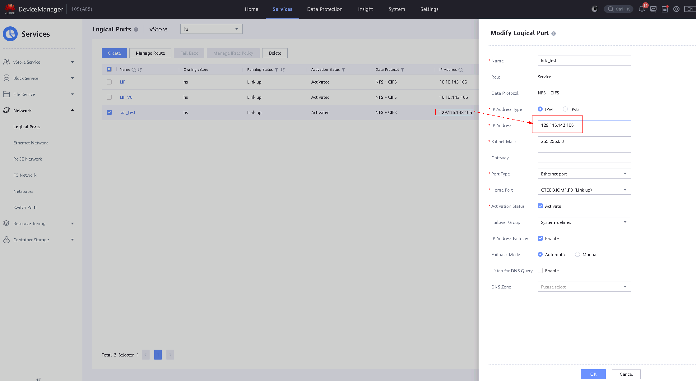Toggle Activation Status Activate checkbox
Viewport: 696px width, 381px height.
pyautogui.click(x=540, y=206)
